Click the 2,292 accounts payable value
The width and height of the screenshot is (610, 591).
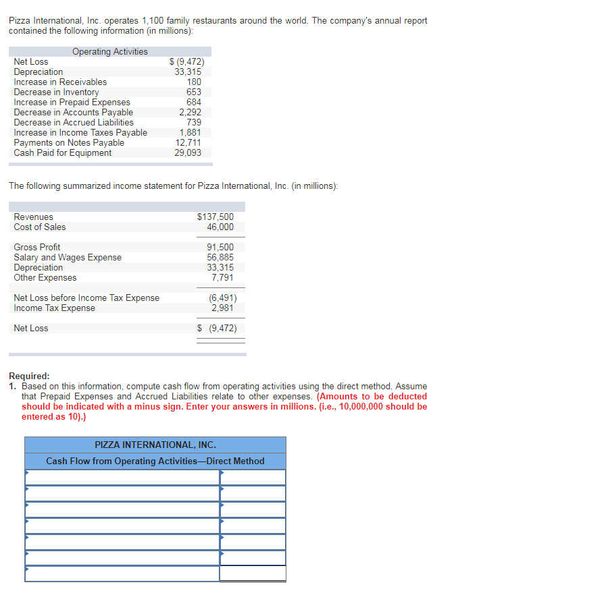pyautogui.click(x=190, y=112)
